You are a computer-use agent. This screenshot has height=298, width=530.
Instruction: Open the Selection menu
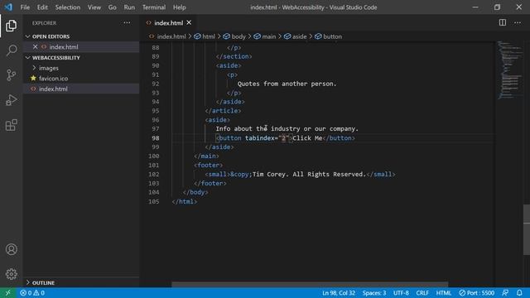68,7
